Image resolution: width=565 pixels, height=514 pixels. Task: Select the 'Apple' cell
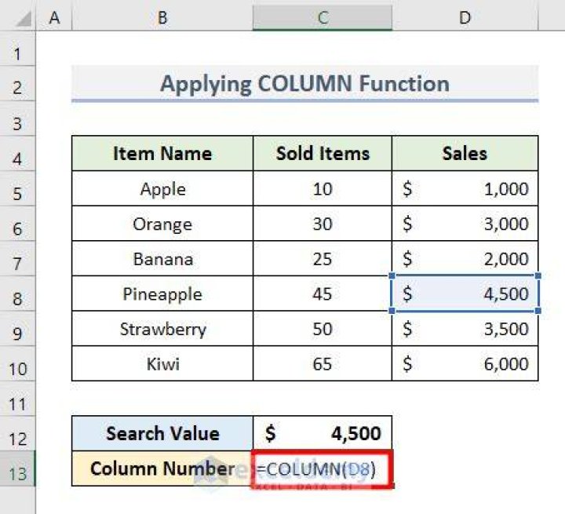tap(162, 188)
